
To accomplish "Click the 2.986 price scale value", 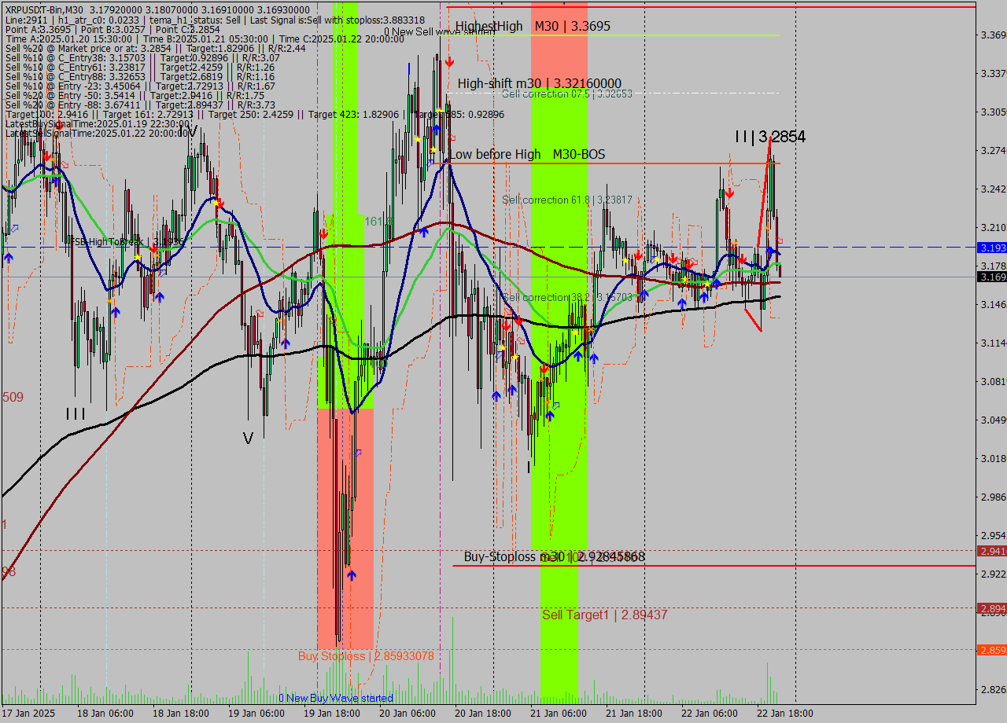I will pyautogui.click(x=993, y=497).
